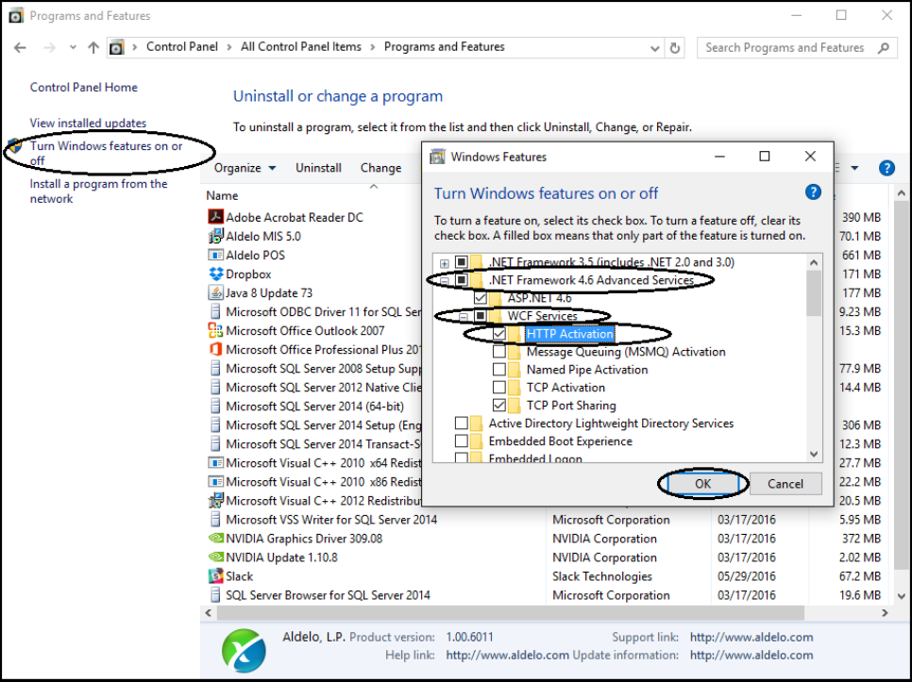Select Control Panel in the breadcrumb

pos(182,47)
